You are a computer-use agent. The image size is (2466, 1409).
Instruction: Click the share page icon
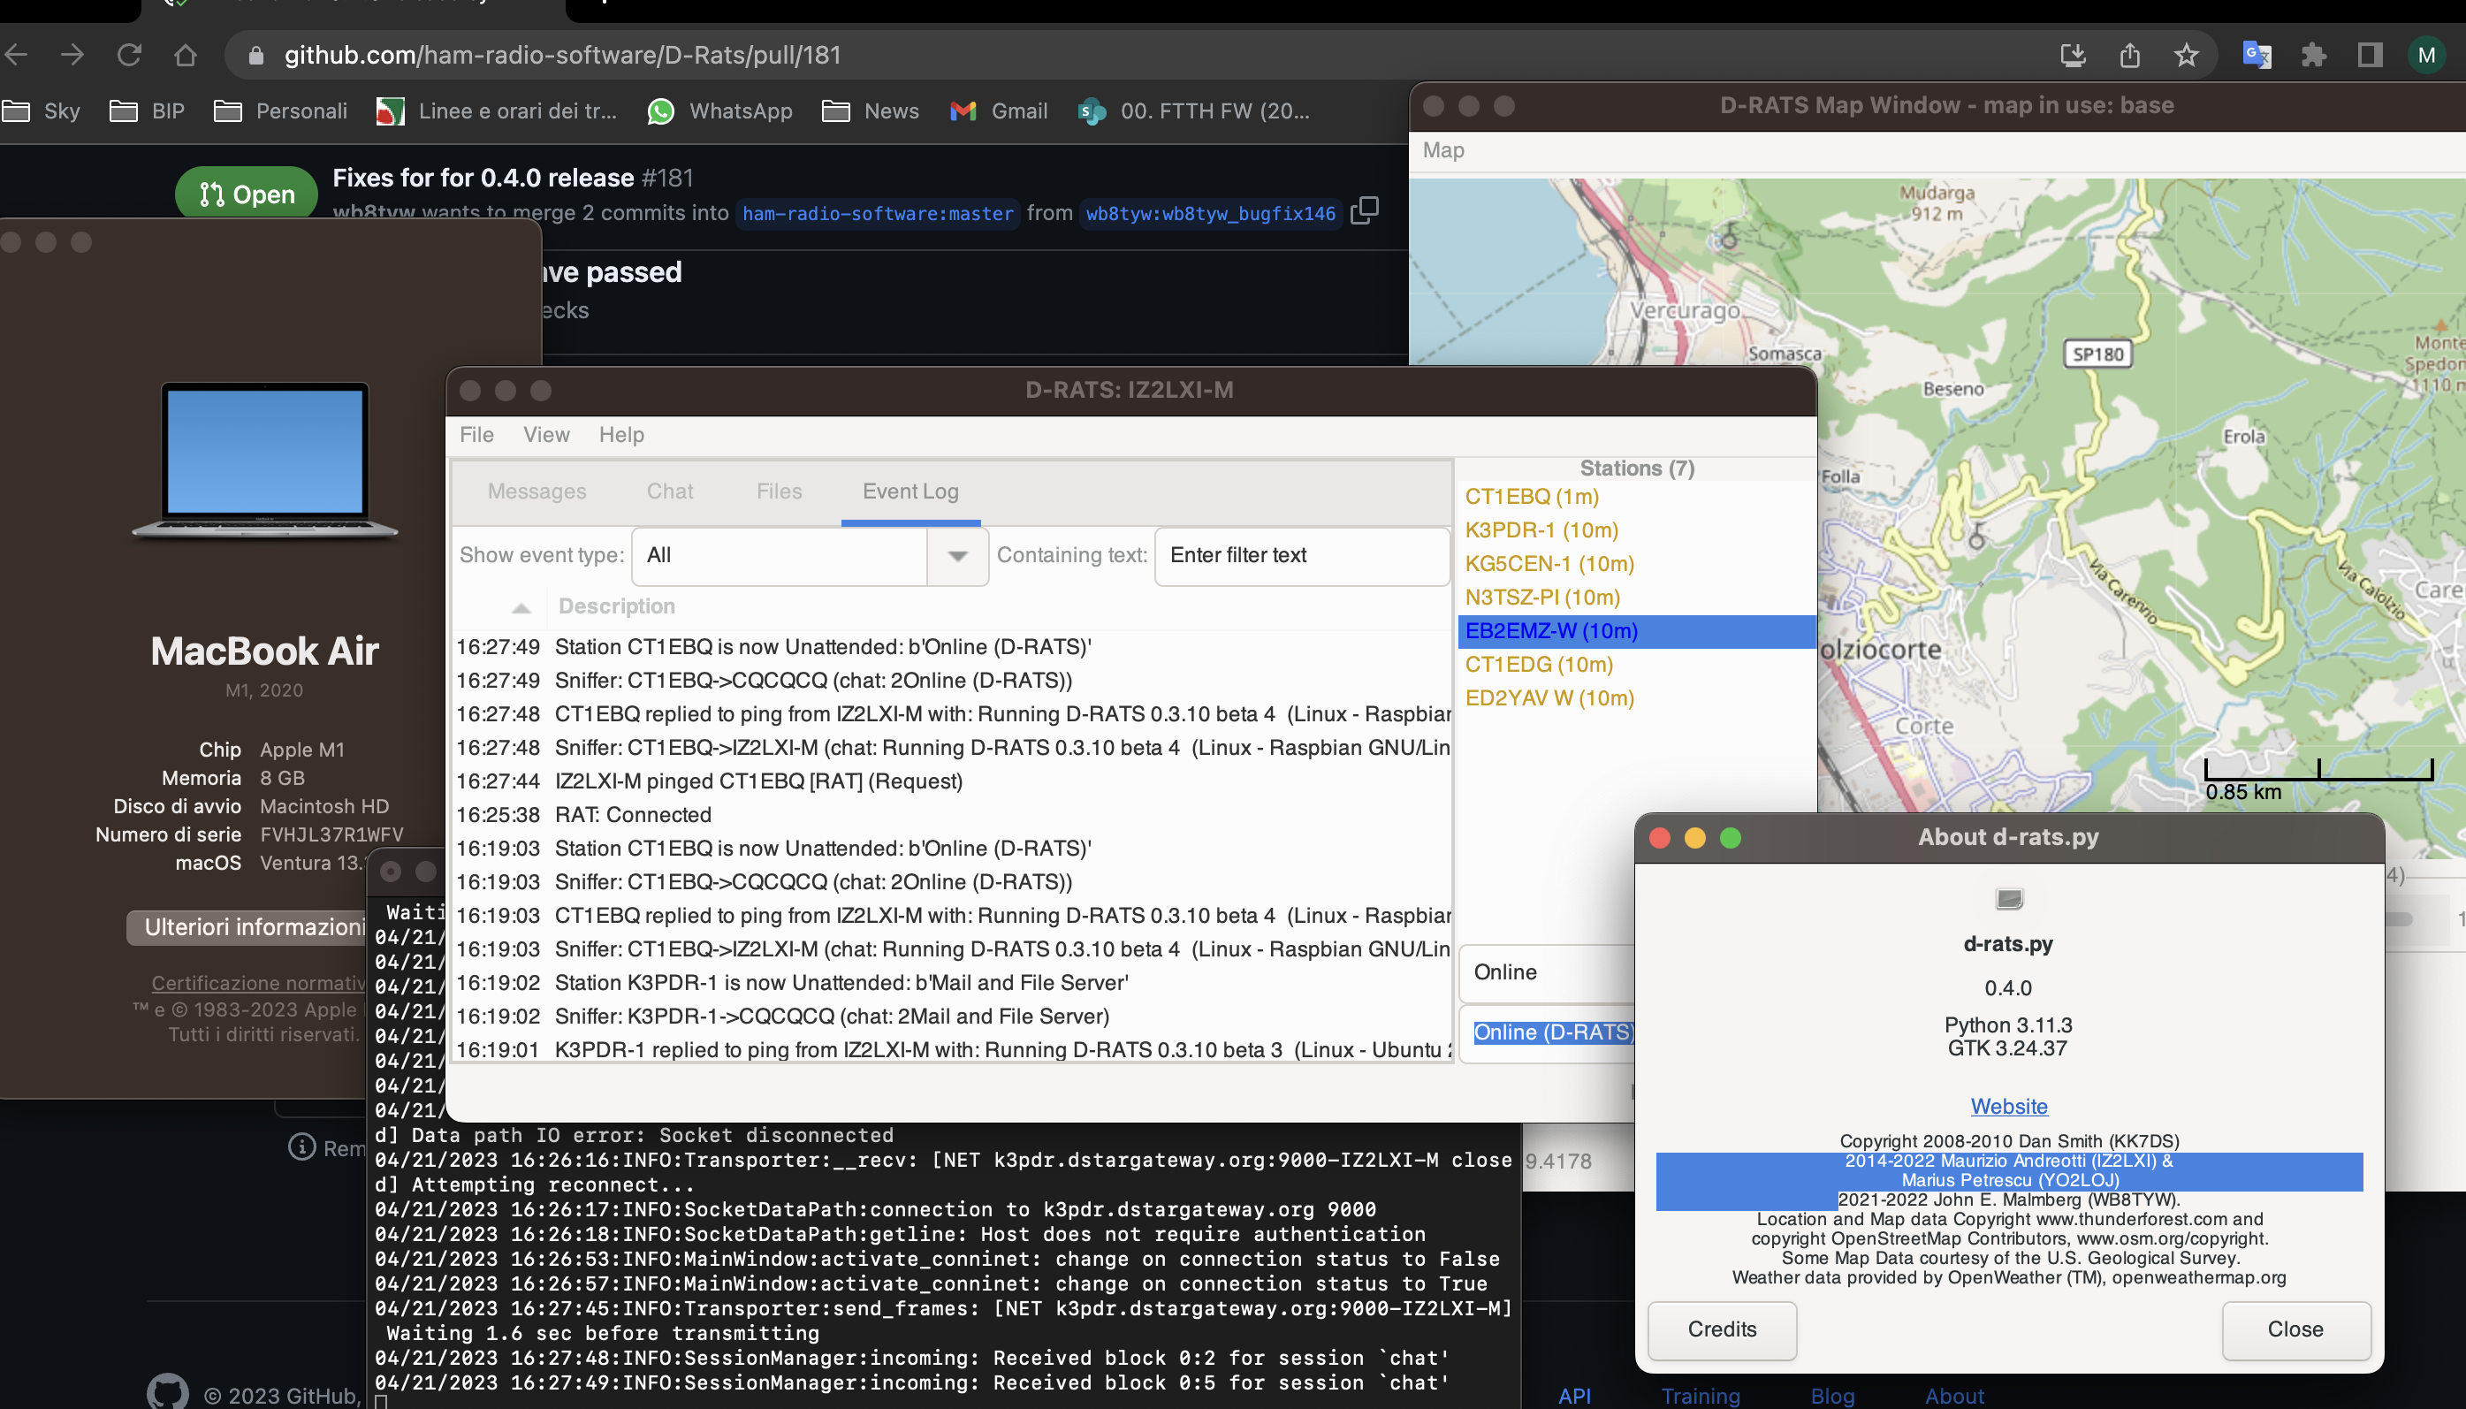2129,55
